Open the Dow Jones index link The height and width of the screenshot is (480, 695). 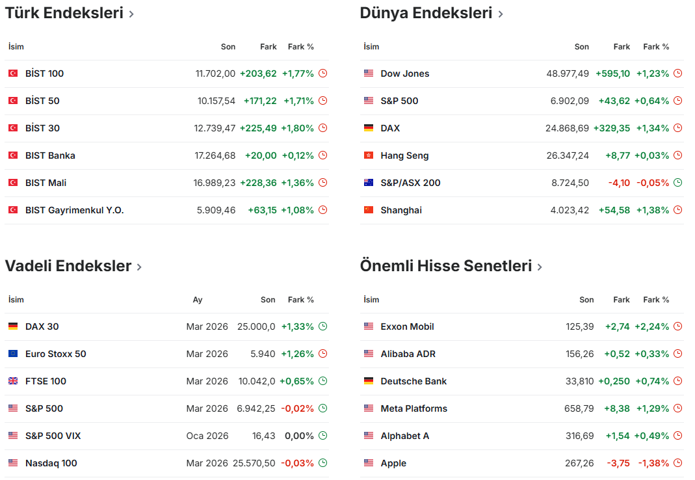tap(404, 73)
